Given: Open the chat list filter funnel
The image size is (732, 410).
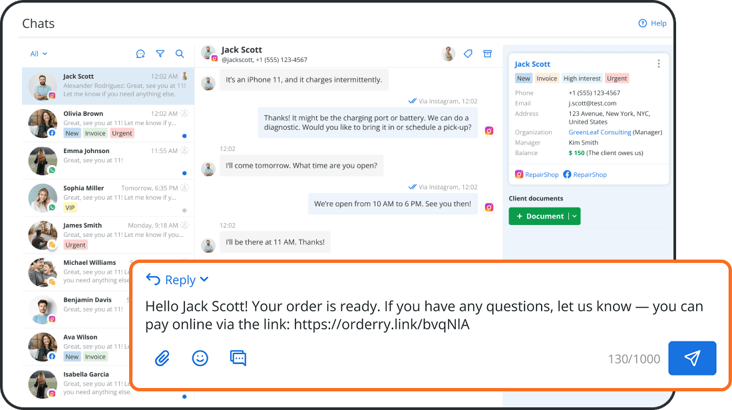Looking at the screenshot, I should (x=160, y=54).
